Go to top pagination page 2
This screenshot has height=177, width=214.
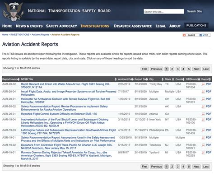click(x=172, y=69)
